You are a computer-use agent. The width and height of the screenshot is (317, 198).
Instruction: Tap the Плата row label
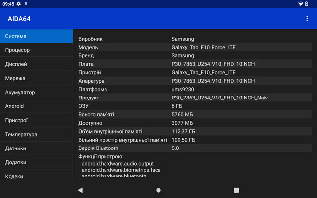pyautogui.click(x=86, y=64)
